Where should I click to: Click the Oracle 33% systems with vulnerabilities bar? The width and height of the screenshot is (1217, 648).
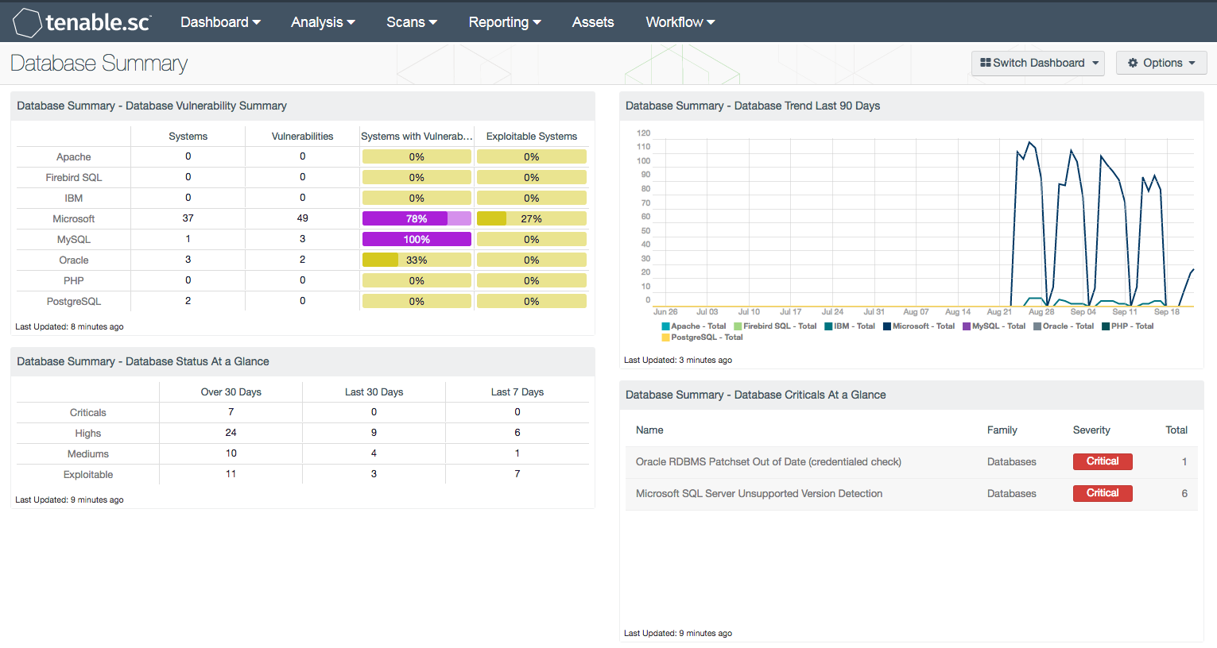[417, 260]
